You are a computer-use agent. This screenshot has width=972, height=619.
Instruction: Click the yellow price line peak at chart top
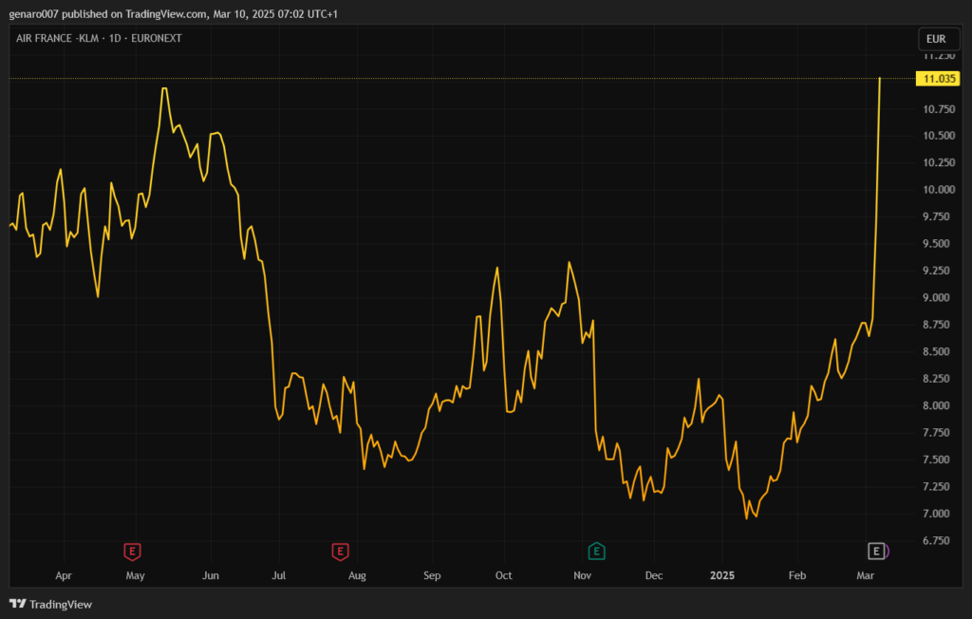tap(880, 79)
